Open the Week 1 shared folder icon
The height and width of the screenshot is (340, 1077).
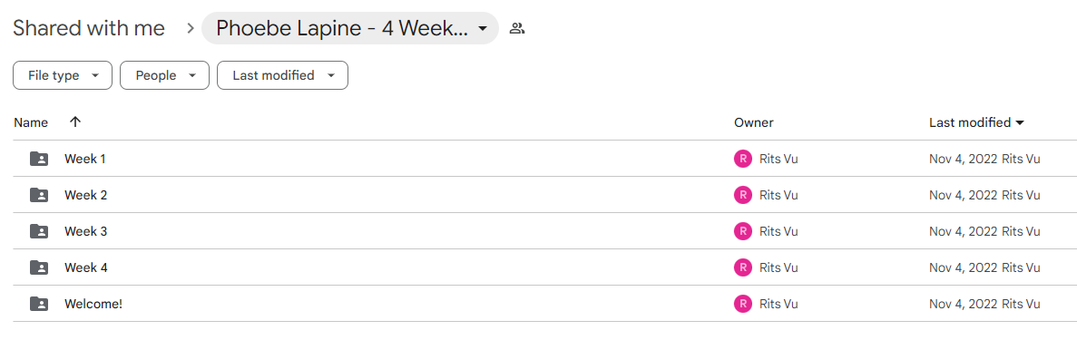(39, 159)
